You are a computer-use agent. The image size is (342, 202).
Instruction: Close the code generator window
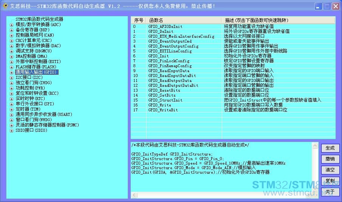point(336,6)
